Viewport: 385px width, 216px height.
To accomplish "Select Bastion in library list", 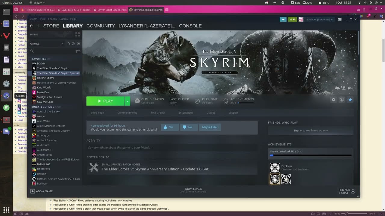I will [x=42, y=174].
